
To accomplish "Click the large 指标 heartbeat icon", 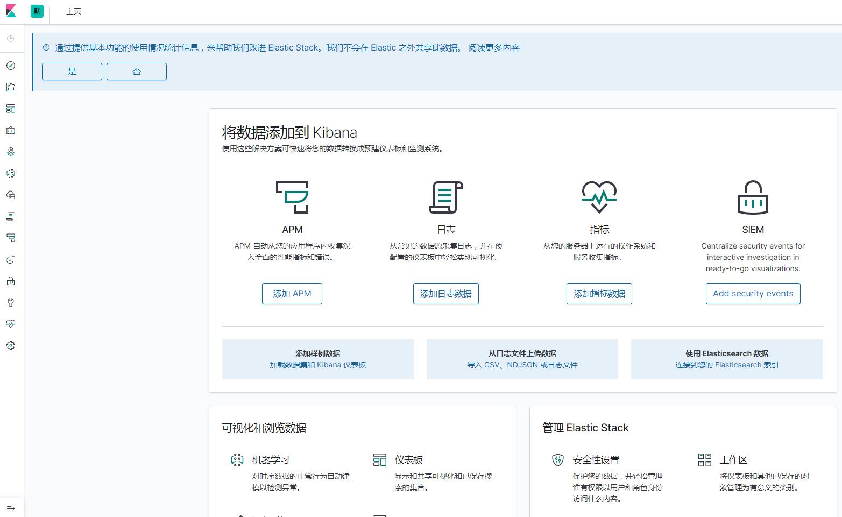I will 599,197.
